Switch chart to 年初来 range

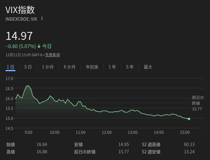coord(92,67)
